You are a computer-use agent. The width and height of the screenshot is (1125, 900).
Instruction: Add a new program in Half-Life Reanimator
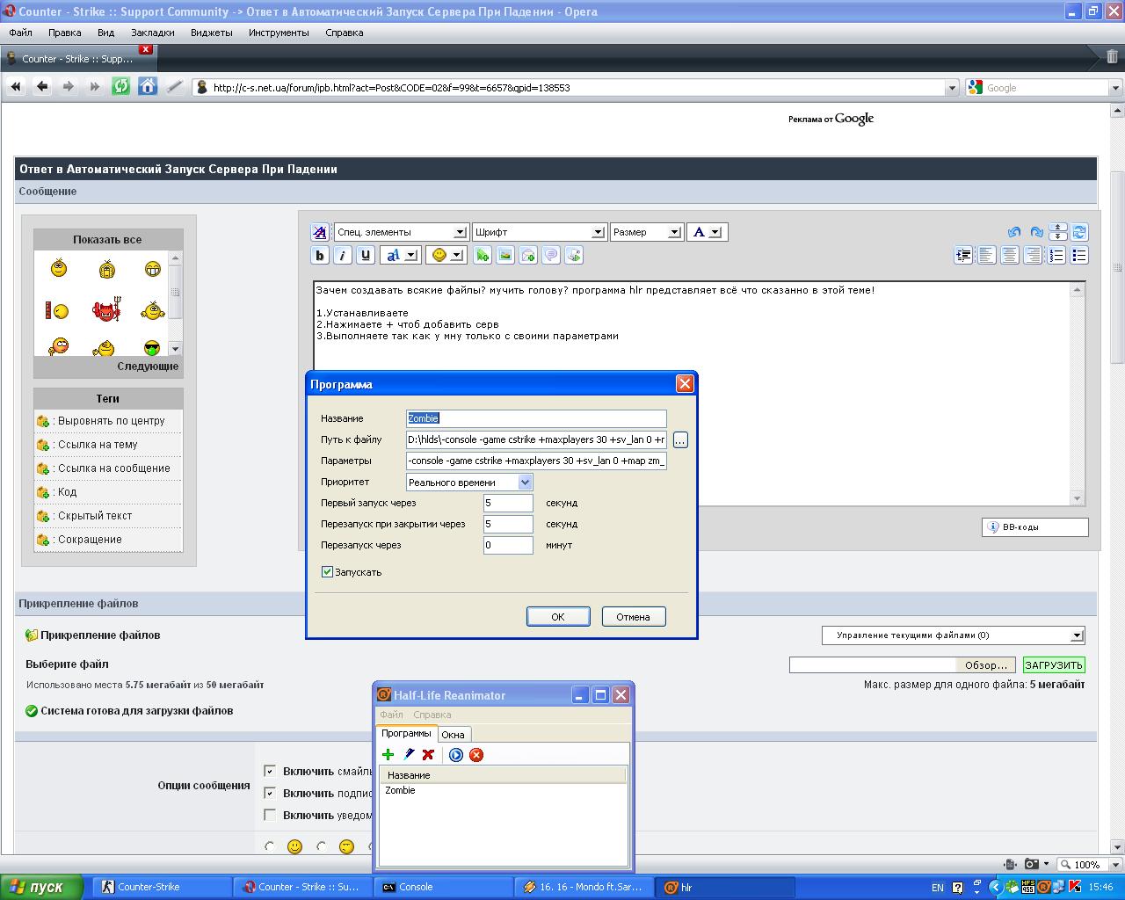(x=388, y=754)
